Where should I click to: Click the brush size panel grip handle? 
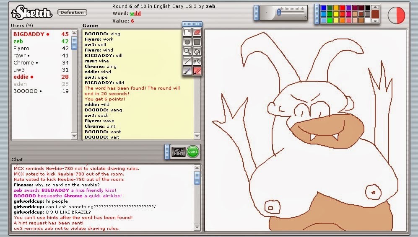[x=257, y=13]
